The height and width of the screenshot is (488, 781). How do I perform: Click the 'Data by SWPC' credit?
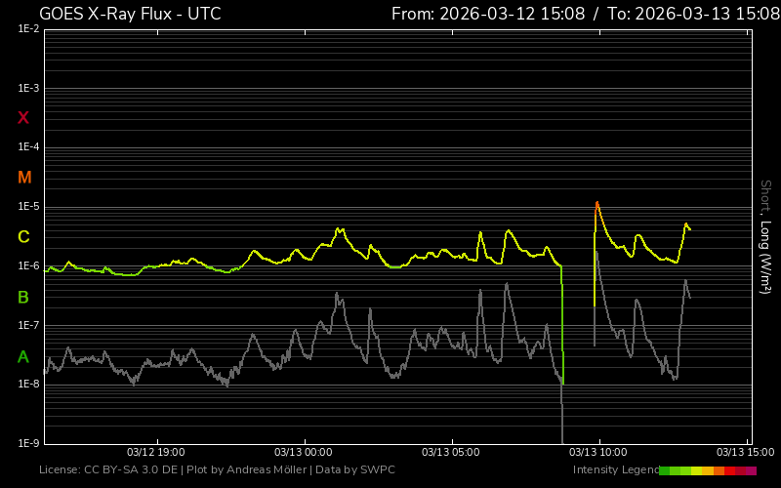coord(355,469)
